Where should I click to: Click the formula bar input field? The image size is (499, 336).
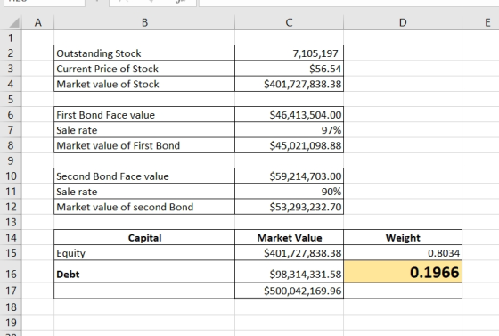point(348,3)
